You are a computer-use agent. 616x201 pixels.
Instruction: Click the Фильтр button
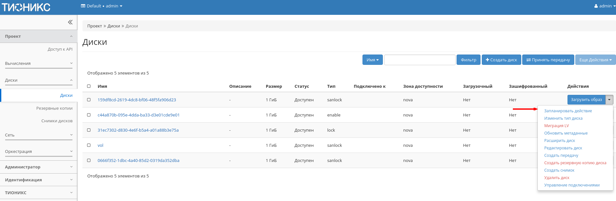[x=468, y=60]
